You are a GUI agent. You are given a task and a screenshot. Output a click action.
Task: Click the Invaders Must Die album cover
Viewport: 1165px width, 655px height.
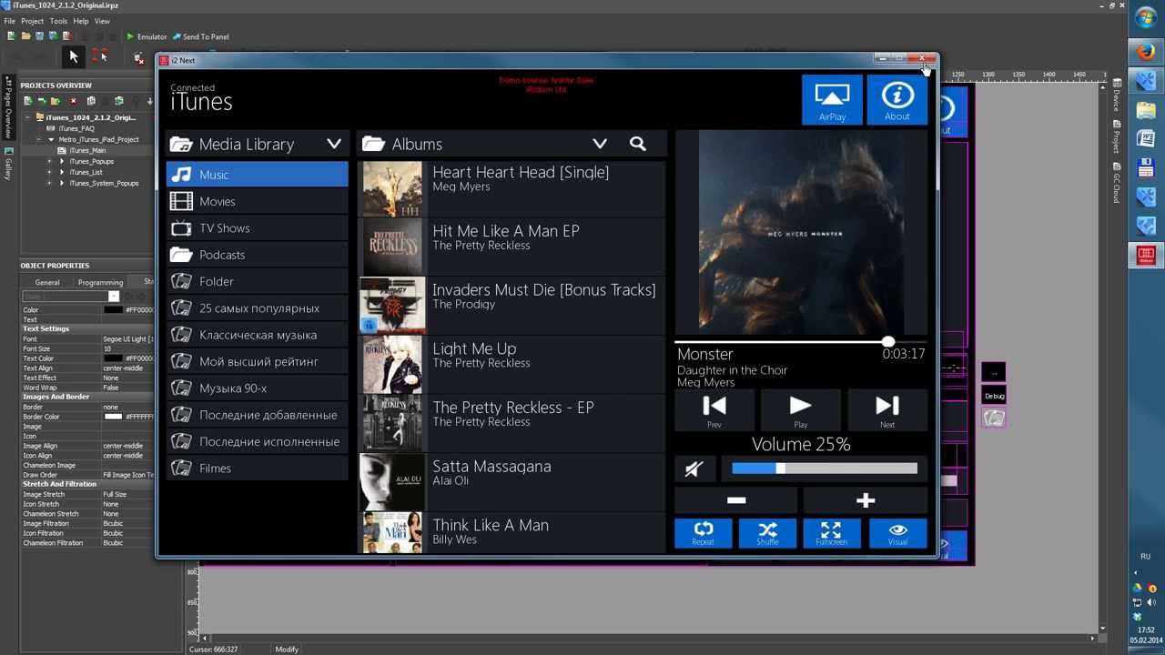[392, 306]
